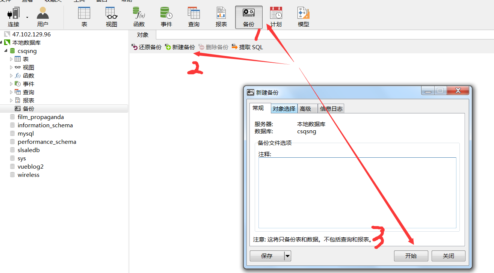Select the 函数 node under csqsng
Image resolution: width=494 pixels, height=273 pixels.
(x=29, y=75)
